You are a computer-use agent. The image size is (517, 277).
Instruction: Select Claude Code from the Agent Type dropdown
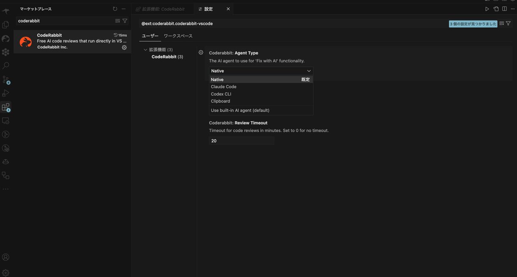[223, 86]
